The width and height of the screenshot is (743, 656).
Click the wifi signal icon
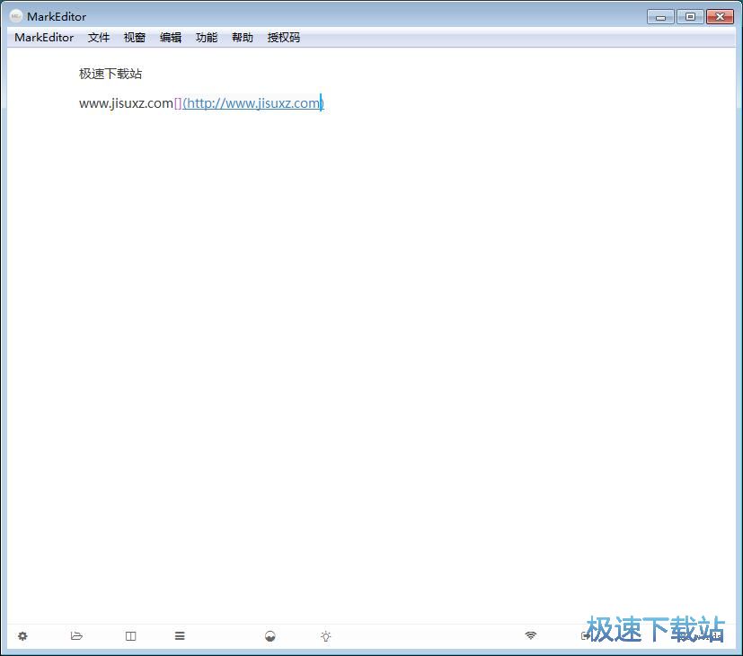[x=531, y=635]
